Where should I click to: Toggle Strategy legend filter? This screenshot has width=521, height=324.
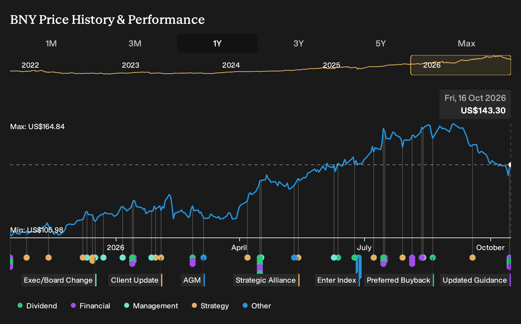[210, 306]
